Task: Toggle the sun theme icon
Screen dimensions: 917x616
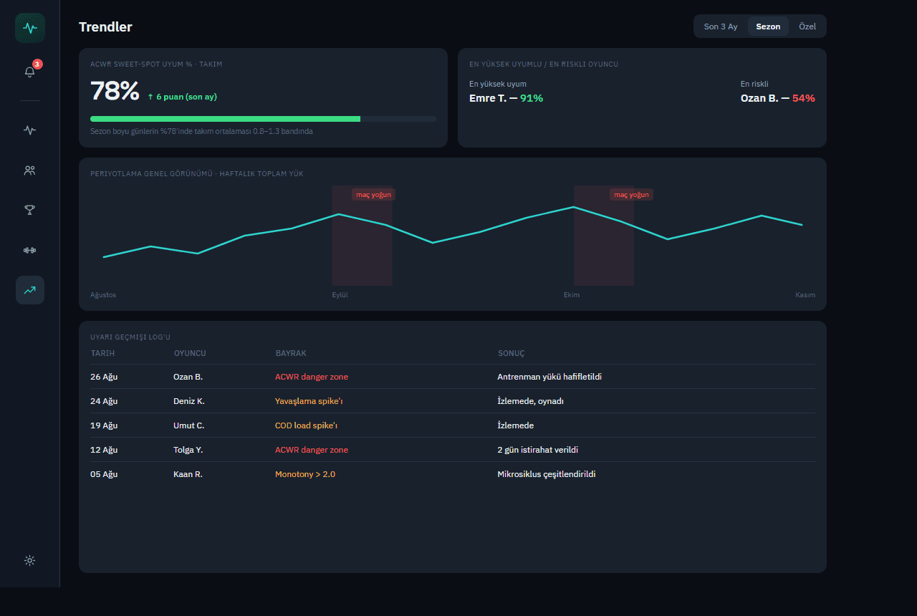Action: click(30, 560)
